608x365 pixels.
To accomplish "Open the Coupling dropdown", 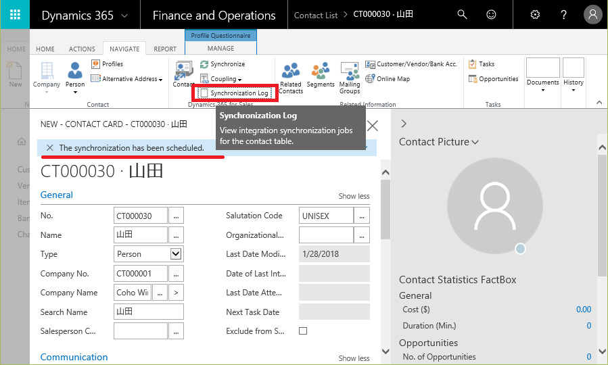I will click(x=221, y=78).
